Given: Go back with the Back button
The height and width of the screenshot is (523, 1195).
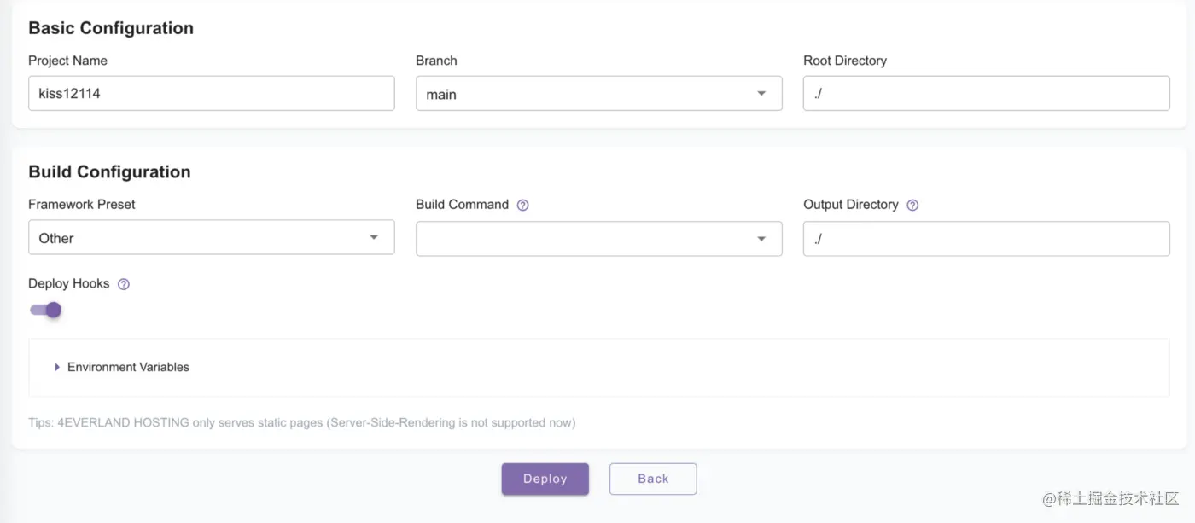Looking at the screenshot, I should coord(653,479).
